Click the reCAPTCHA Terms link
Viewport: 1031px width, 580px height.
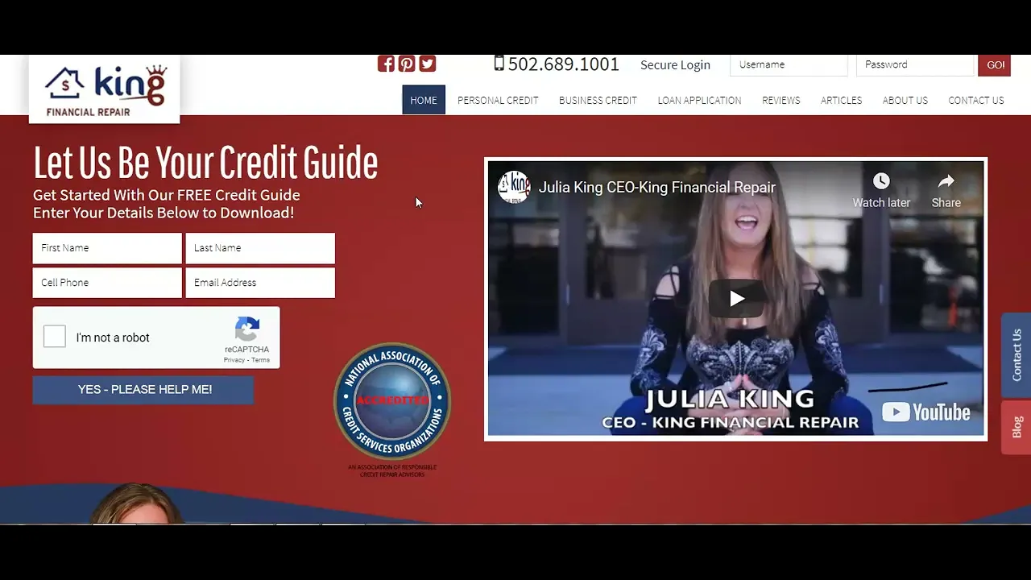pos(261,360)
